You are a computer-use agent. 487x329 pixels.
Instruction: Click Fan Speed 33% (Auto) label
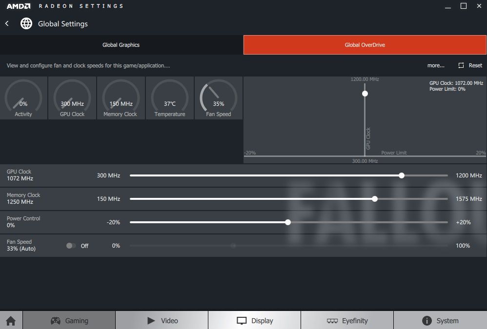[21, 245]
